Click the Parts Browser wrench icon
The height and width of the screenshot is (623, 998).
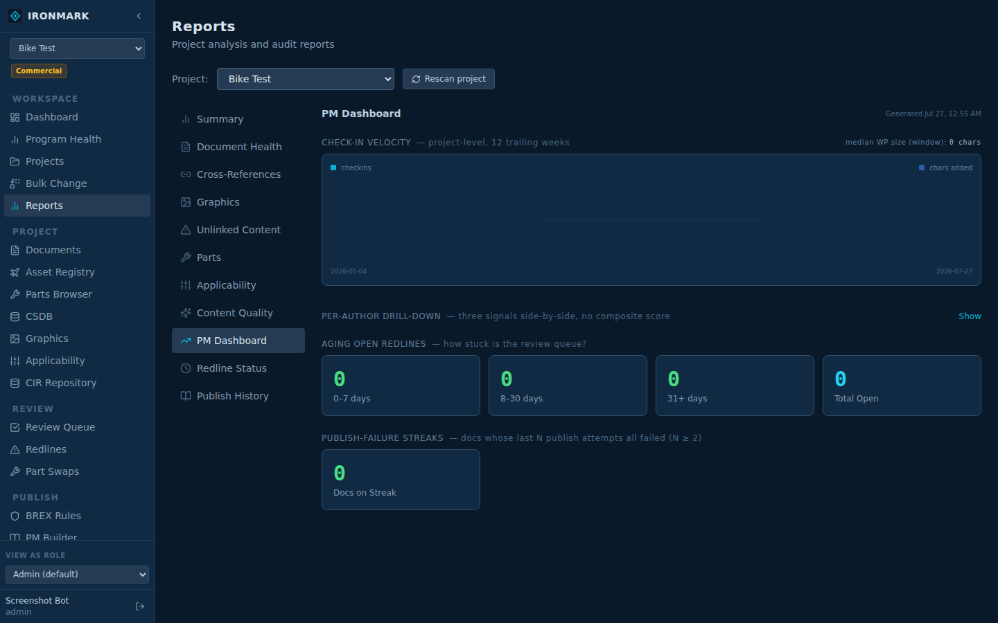pos(15,295)
